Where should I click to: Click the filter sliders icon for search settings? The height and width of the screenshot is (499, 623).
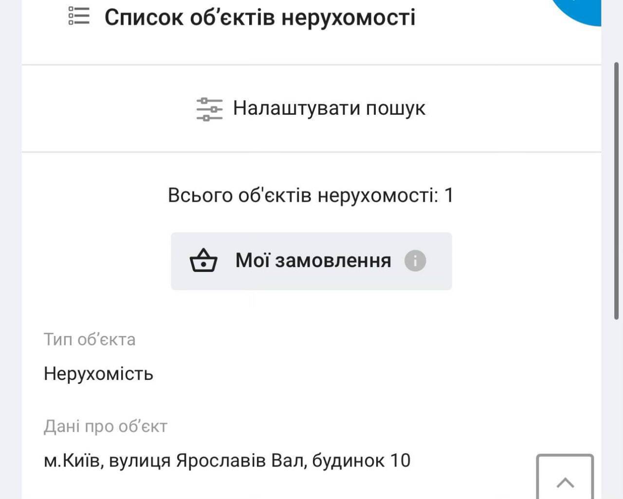click(208, 109)
